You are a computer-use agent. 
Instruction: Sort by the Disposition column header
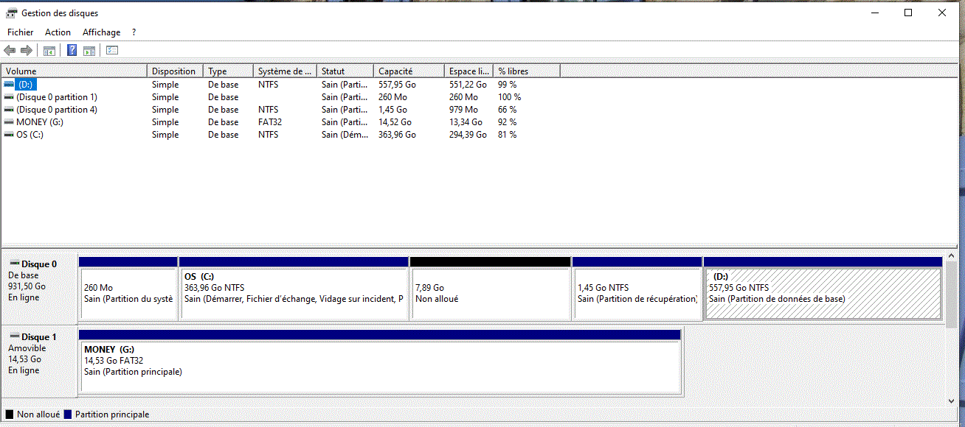coord(176,71)
